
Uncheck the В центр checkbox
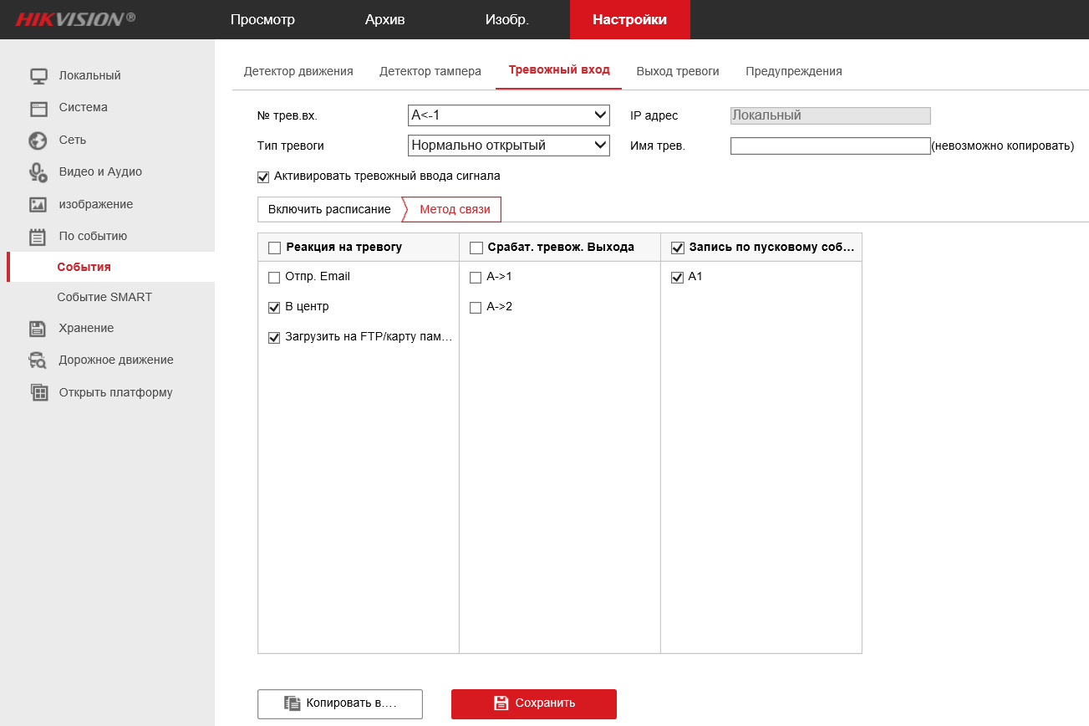pyautogui.click(x=274, y=308)
